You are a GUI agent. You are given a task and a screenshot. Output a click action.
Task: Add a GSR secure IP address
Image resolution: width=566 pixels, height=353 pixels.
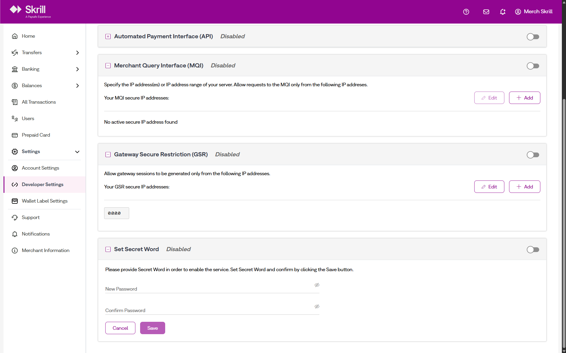[524, 187]
